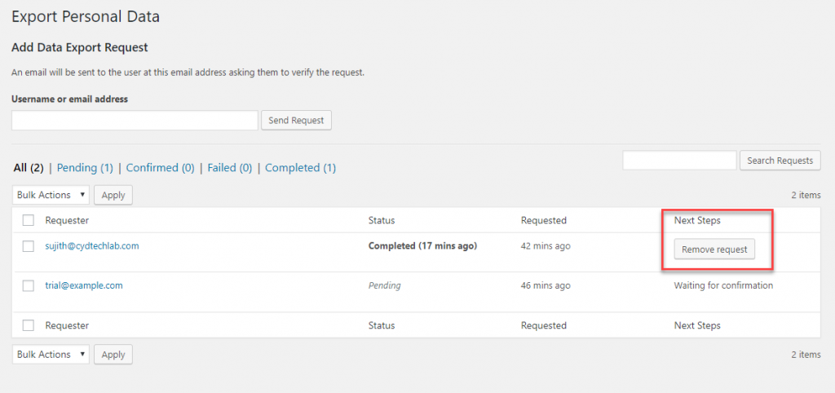Focus the Username or email address field
835x393 pixels.
[135, 121]
